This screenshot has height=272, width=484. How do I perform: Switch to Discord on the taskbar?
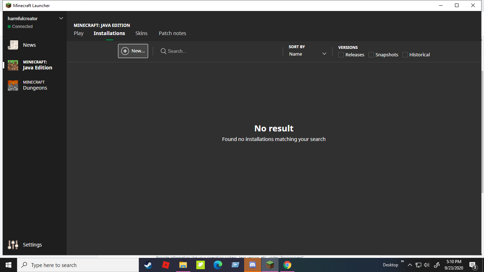pos(253,265)
